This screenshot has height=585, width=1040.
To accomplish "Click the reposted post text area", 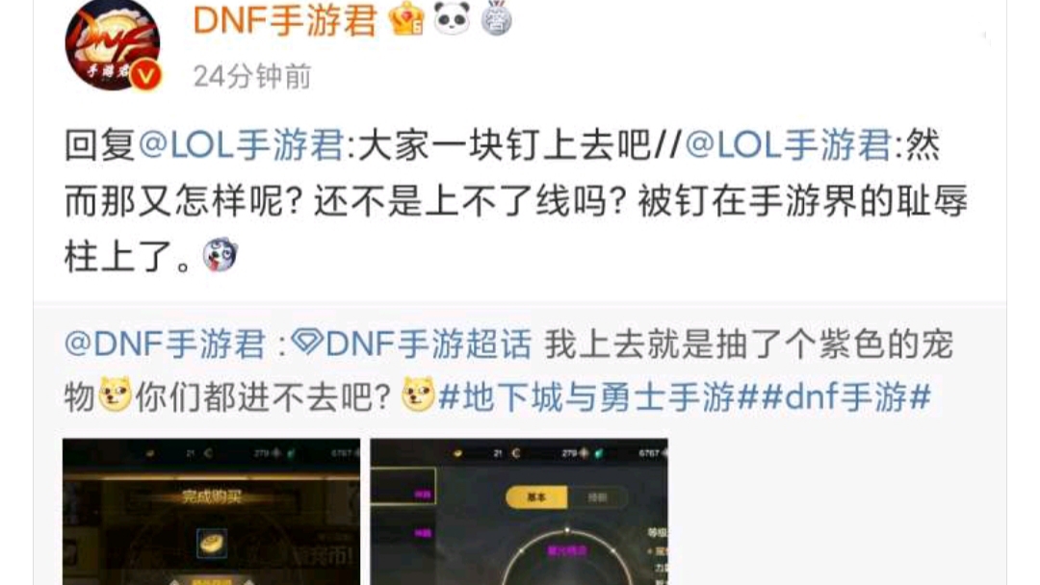I will (508, 371).
